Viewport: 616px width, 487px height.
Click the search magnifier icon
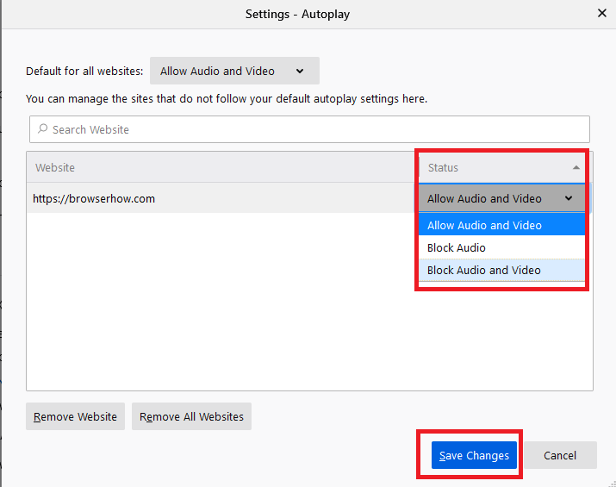coord(42,129)
